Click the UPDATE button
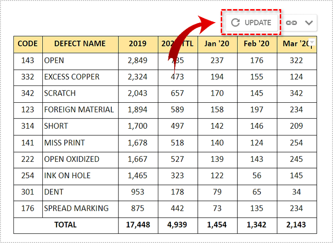The width and height of the screenshot is (333, 243). [x=251, y=23]
